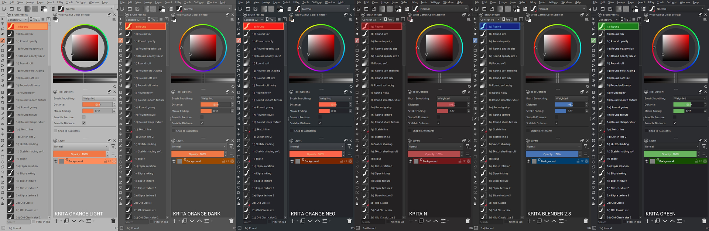The height and width of the screenshot is (231, 709).
Task: Open layer blend mode dropdown in Krita Green
Action: click(x=671, y=147)
